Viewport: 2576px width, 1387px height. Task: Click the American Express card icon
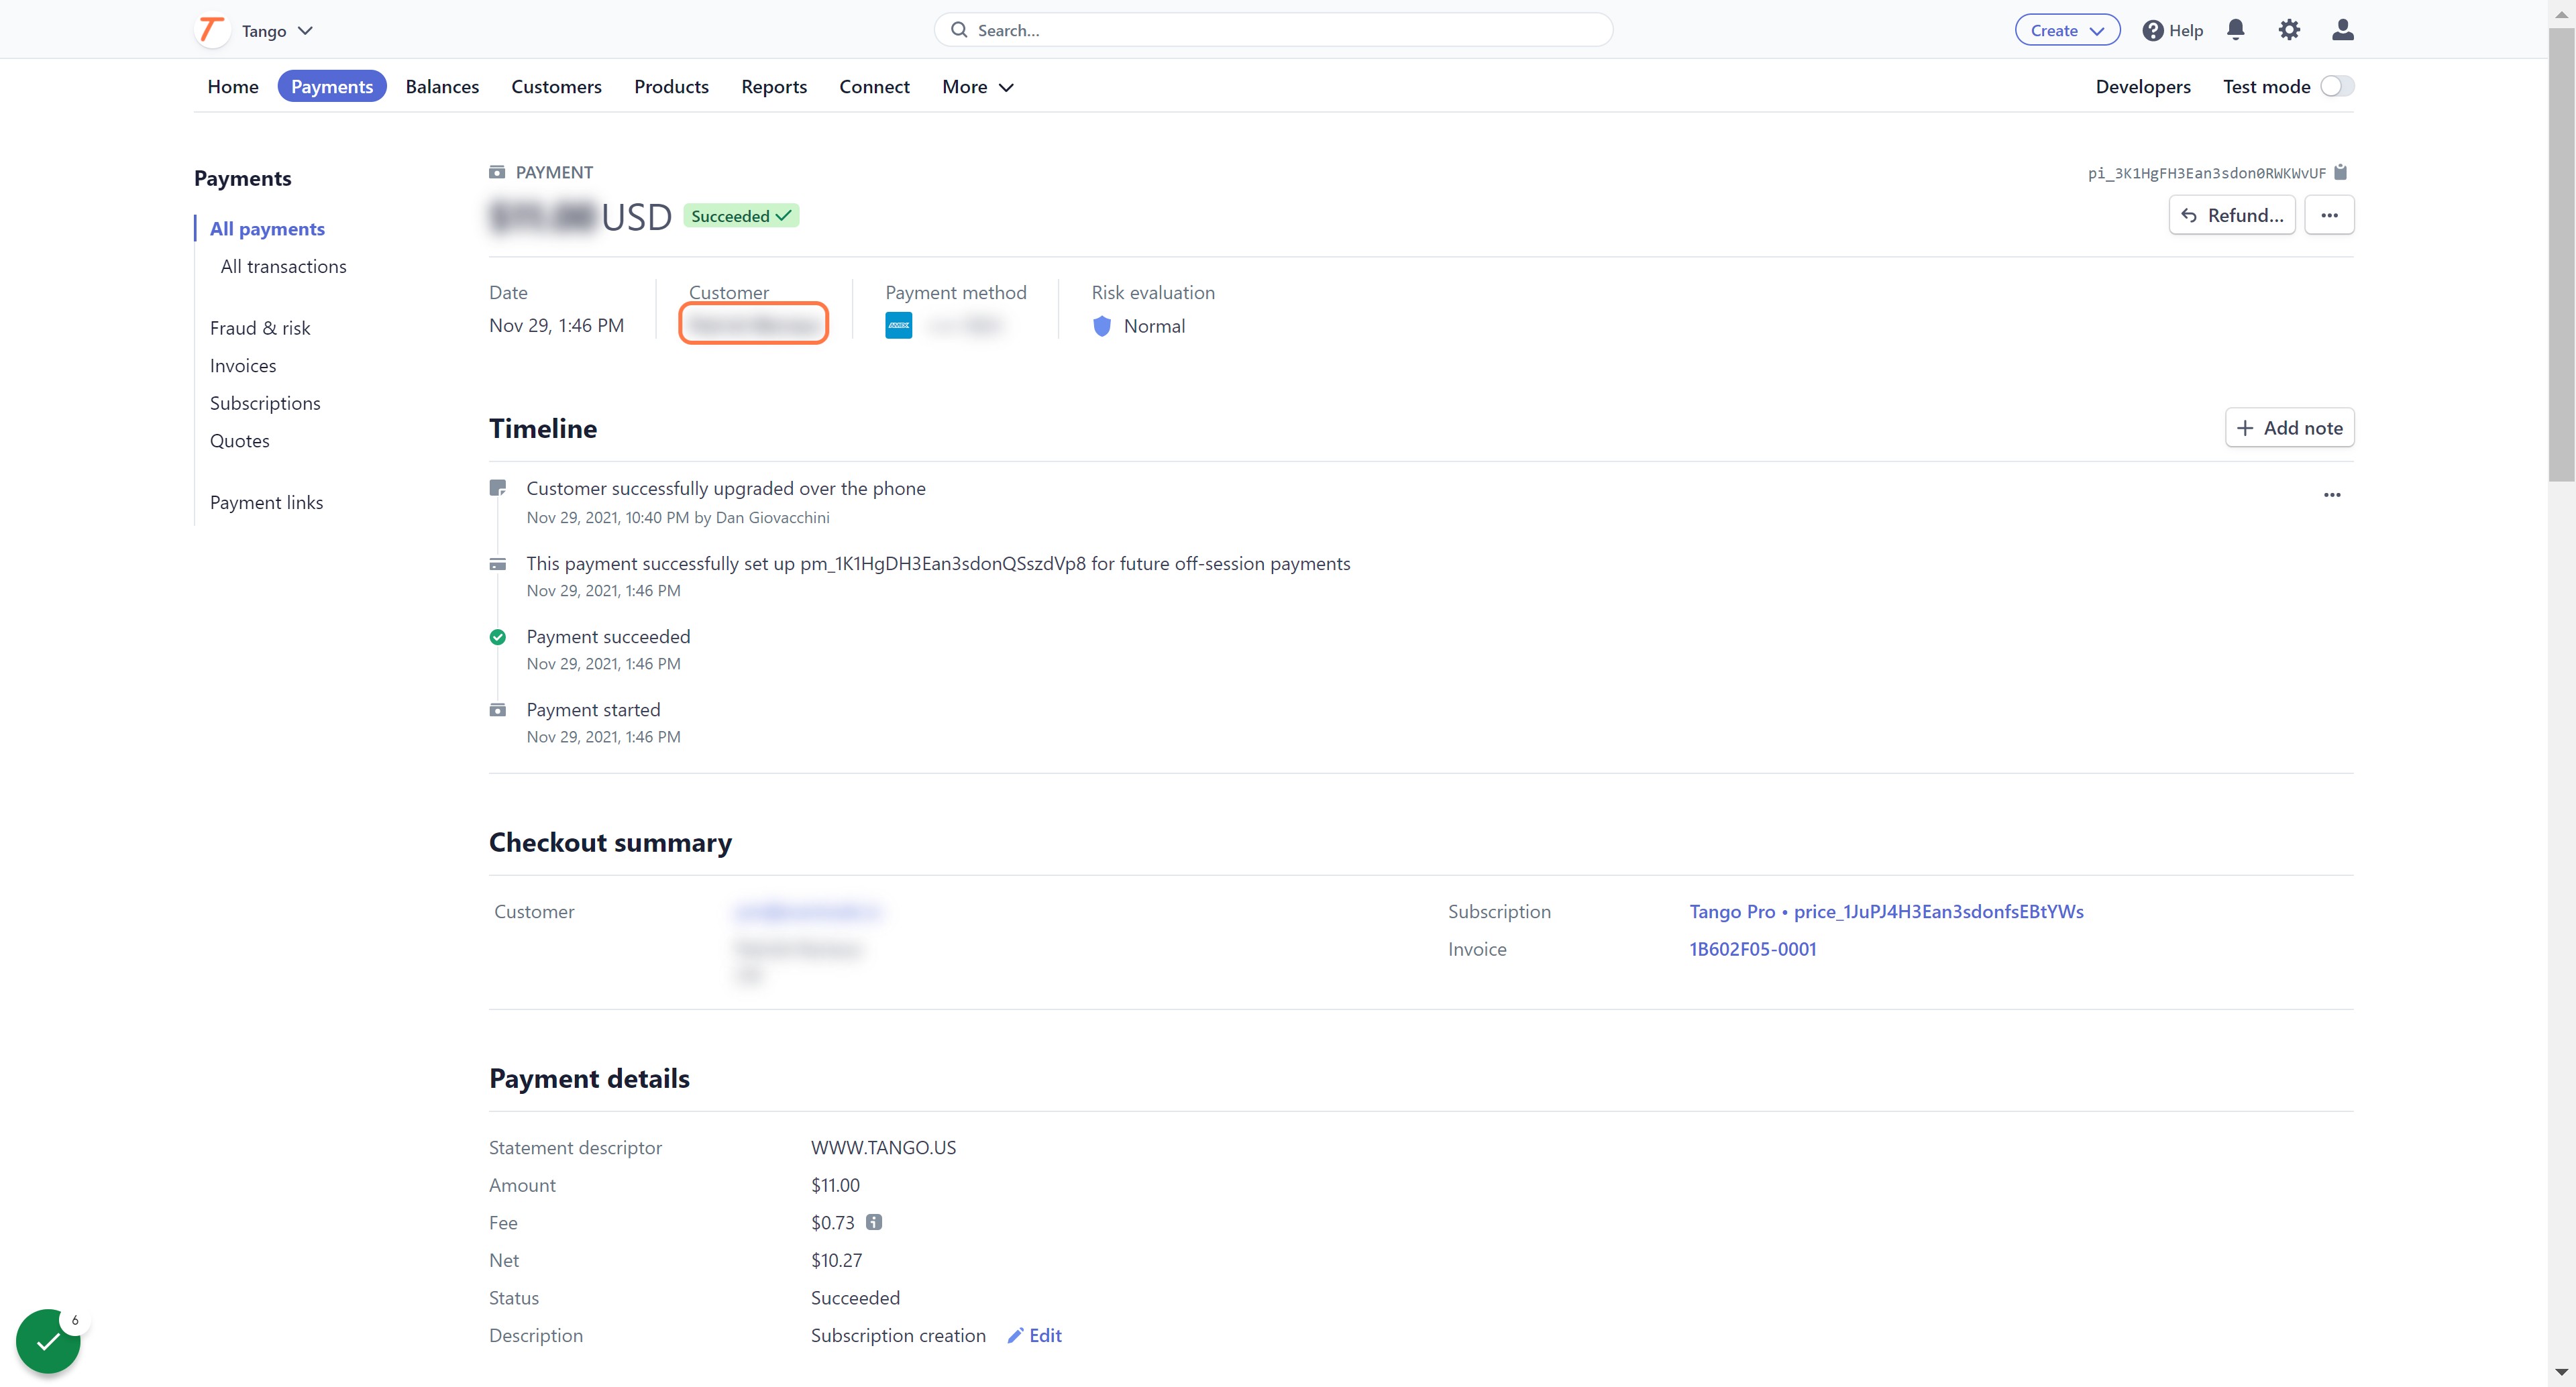point(898,326)
